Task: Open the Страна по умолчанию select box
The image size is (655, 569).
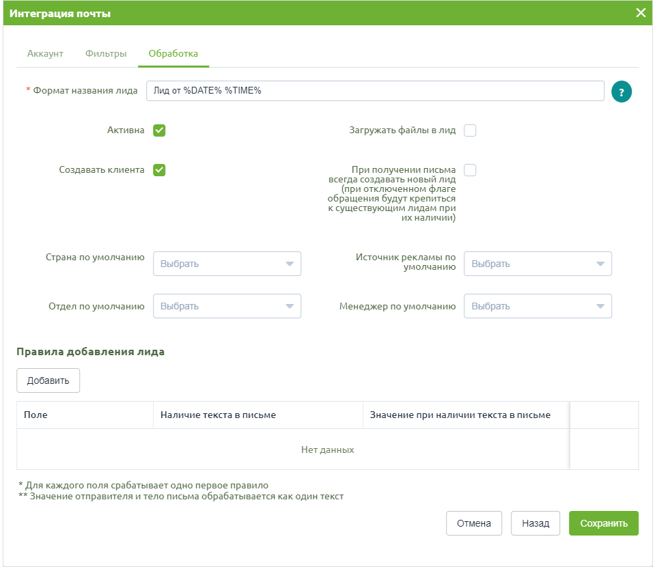Action: 227,264
